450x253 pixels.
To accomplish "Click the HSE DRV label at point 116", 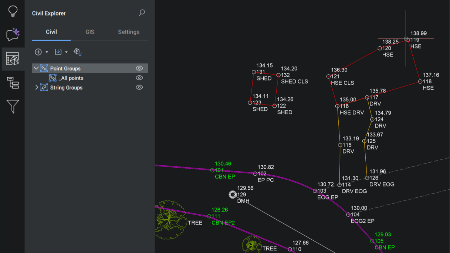I will point(352,112).
